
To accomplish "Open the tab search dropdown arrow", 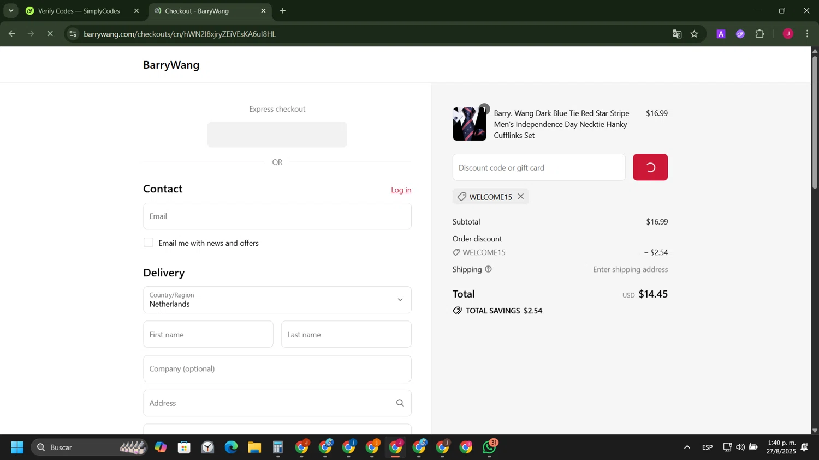I will pyautogui.click(x=11, y=11).
